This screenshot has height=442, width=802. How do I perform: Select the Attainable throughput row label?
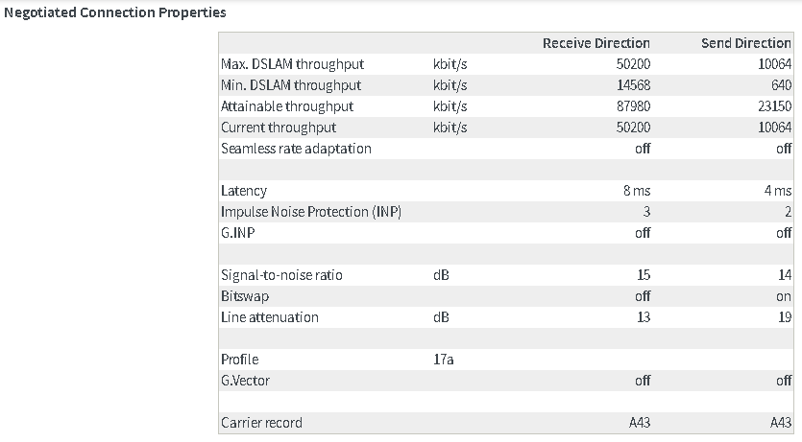(x=287, y=106)
